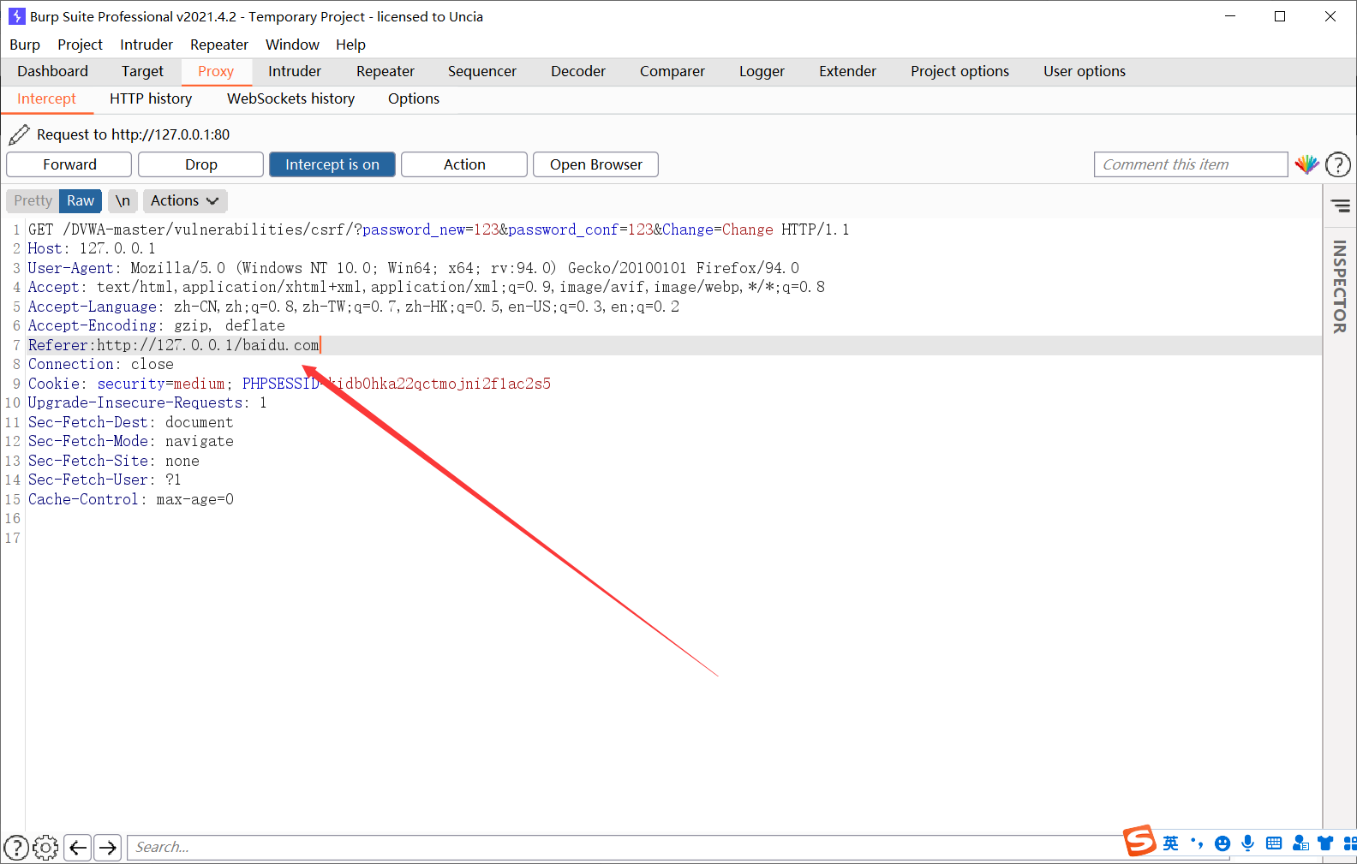Select the Proxy tab
This screenshot has height=864, width=1357.
216,71
